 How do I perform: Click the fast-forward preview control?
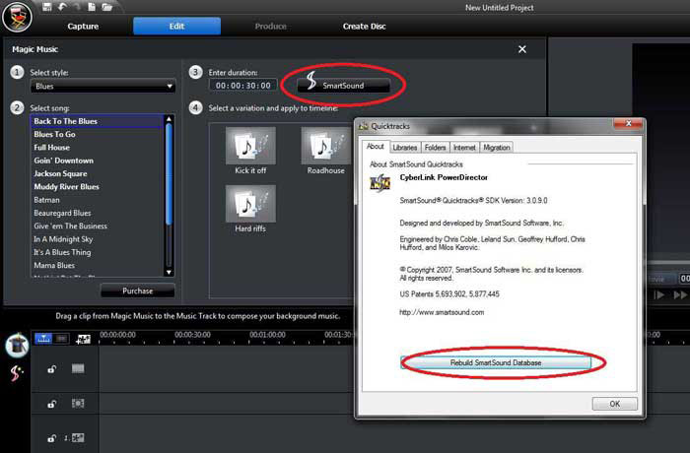[x=680, y=295]
